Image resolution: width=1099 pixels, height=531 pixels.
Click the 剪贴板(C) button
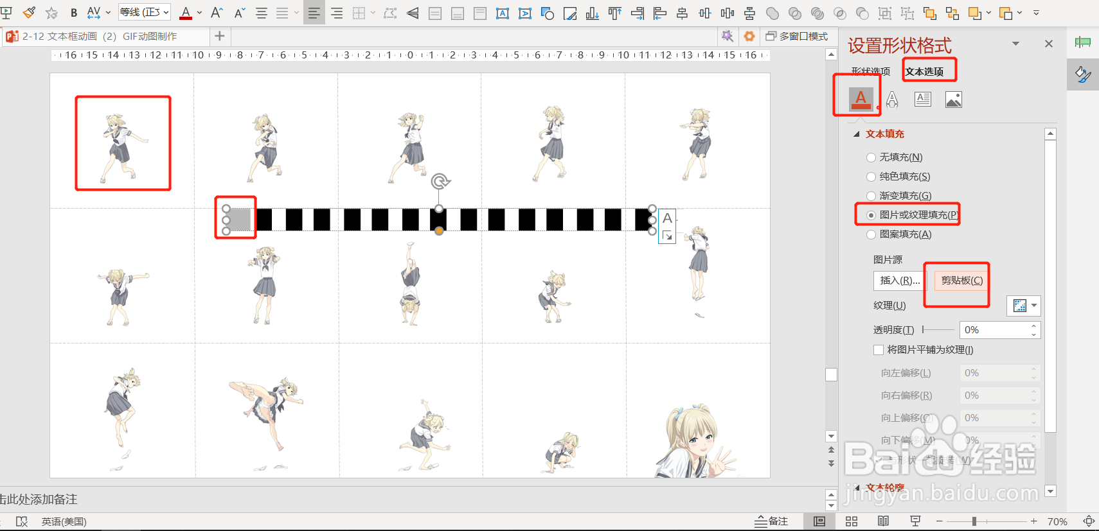pyautogui.click(x=962, y=281)
